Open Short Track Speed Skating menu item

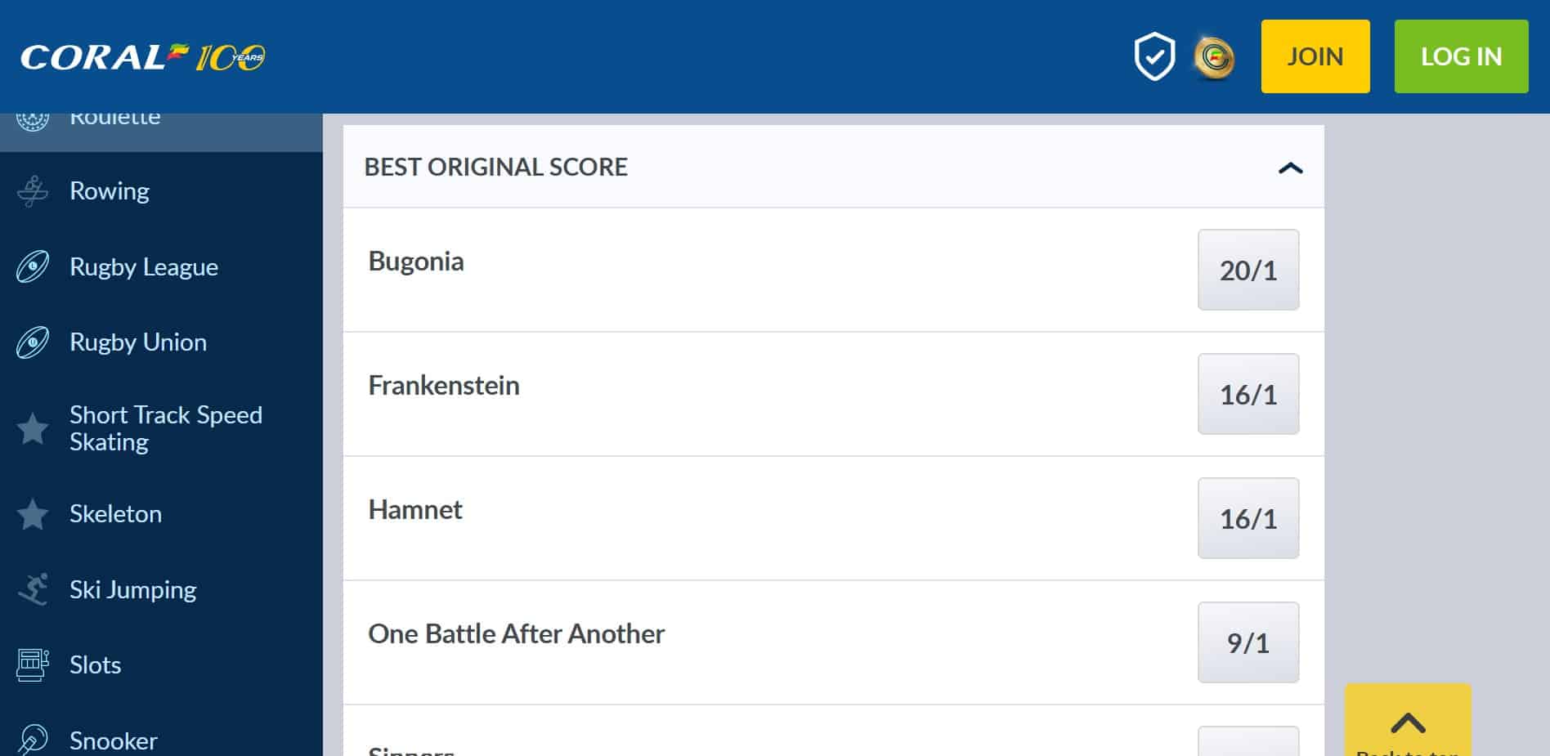point(165,428)
